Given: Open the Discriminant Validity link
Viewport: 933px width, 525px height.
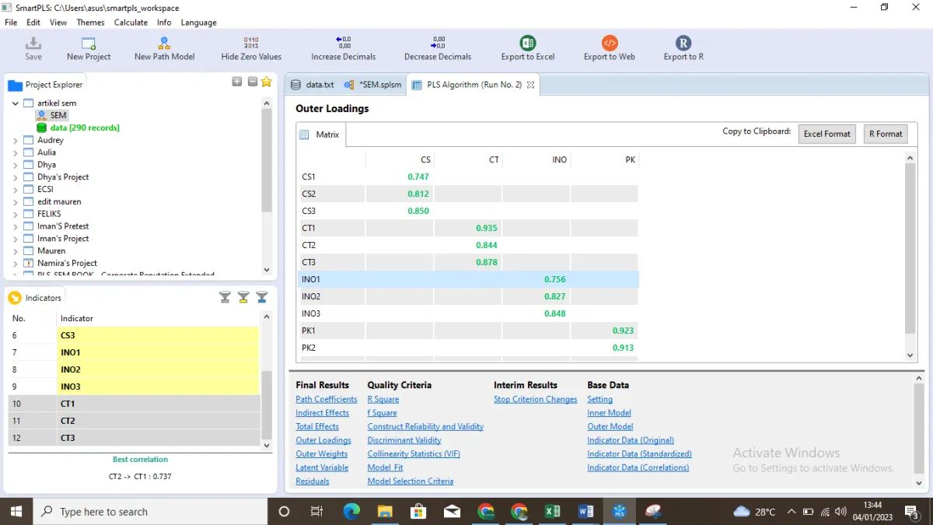Looking at the screenshot, I should pos(404,440).
